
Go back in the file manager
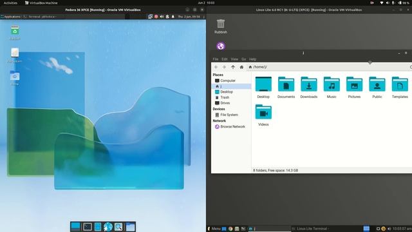(x=216, y=67)
